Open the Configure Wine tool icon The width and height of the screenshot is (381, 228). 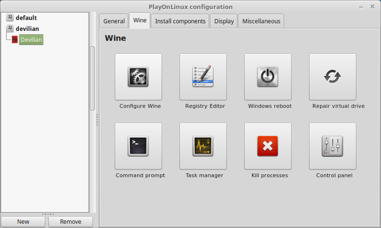pyautogui.click(x=138, y=77)
